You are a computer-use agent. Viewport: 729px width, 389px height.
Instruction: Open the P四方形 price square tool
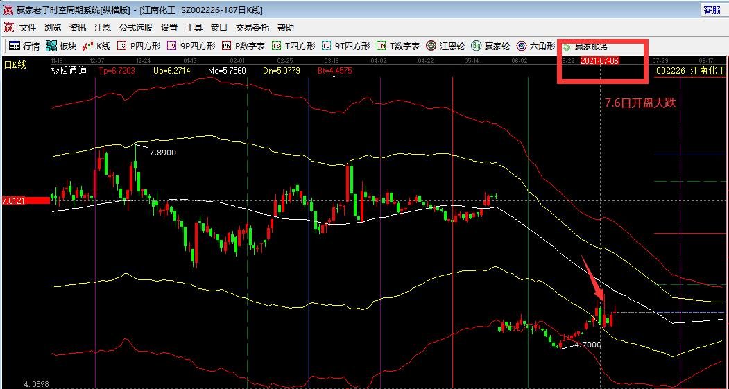coord(139,46)
